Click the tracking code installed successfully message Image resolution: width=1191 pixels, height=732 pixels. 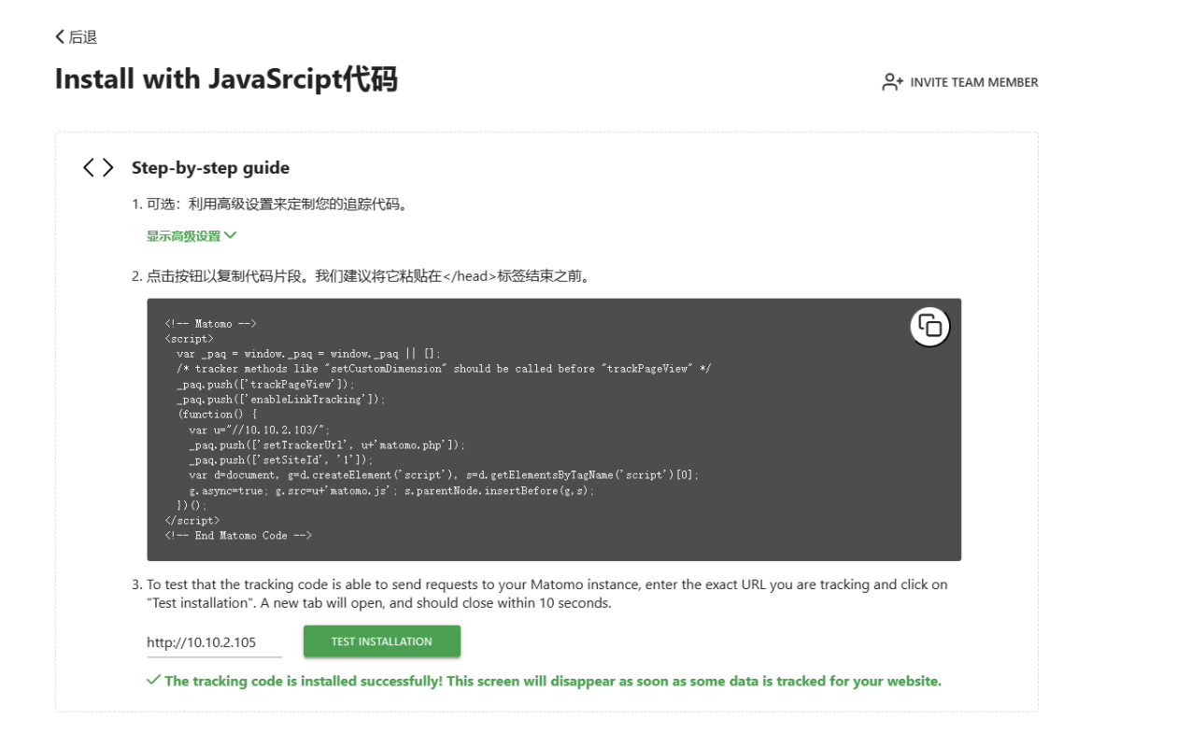(552, 681)
